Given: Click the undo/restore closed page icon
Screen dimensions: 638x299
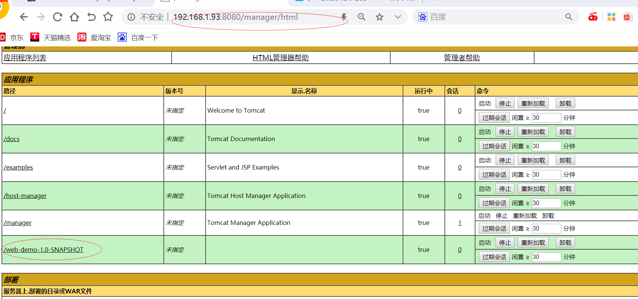Looking at the screenshot, I should point(91,17).
